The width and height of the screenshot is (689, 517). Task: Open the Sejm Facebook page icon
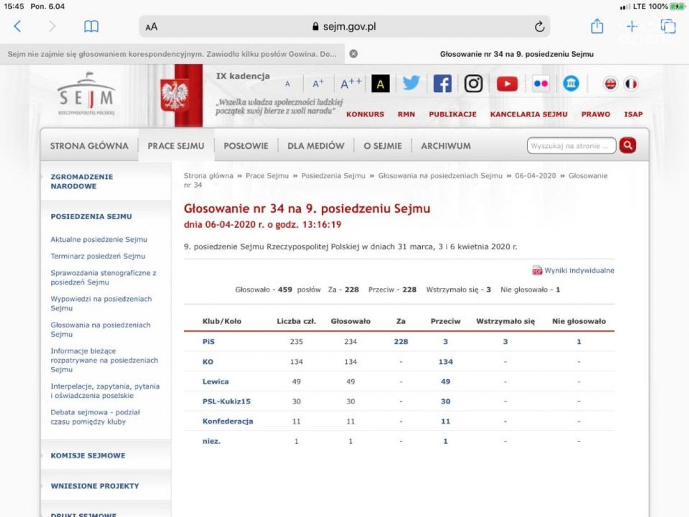(442, 84)
